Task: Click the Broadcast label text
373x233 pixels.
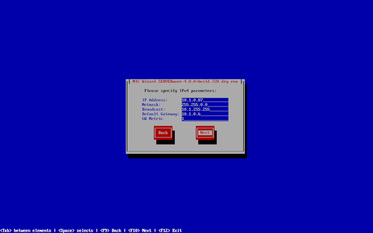Action: pyautogui.click(x=153, y=109)
